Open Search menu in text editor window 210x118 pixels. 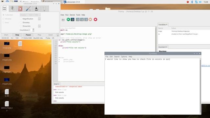117,57
